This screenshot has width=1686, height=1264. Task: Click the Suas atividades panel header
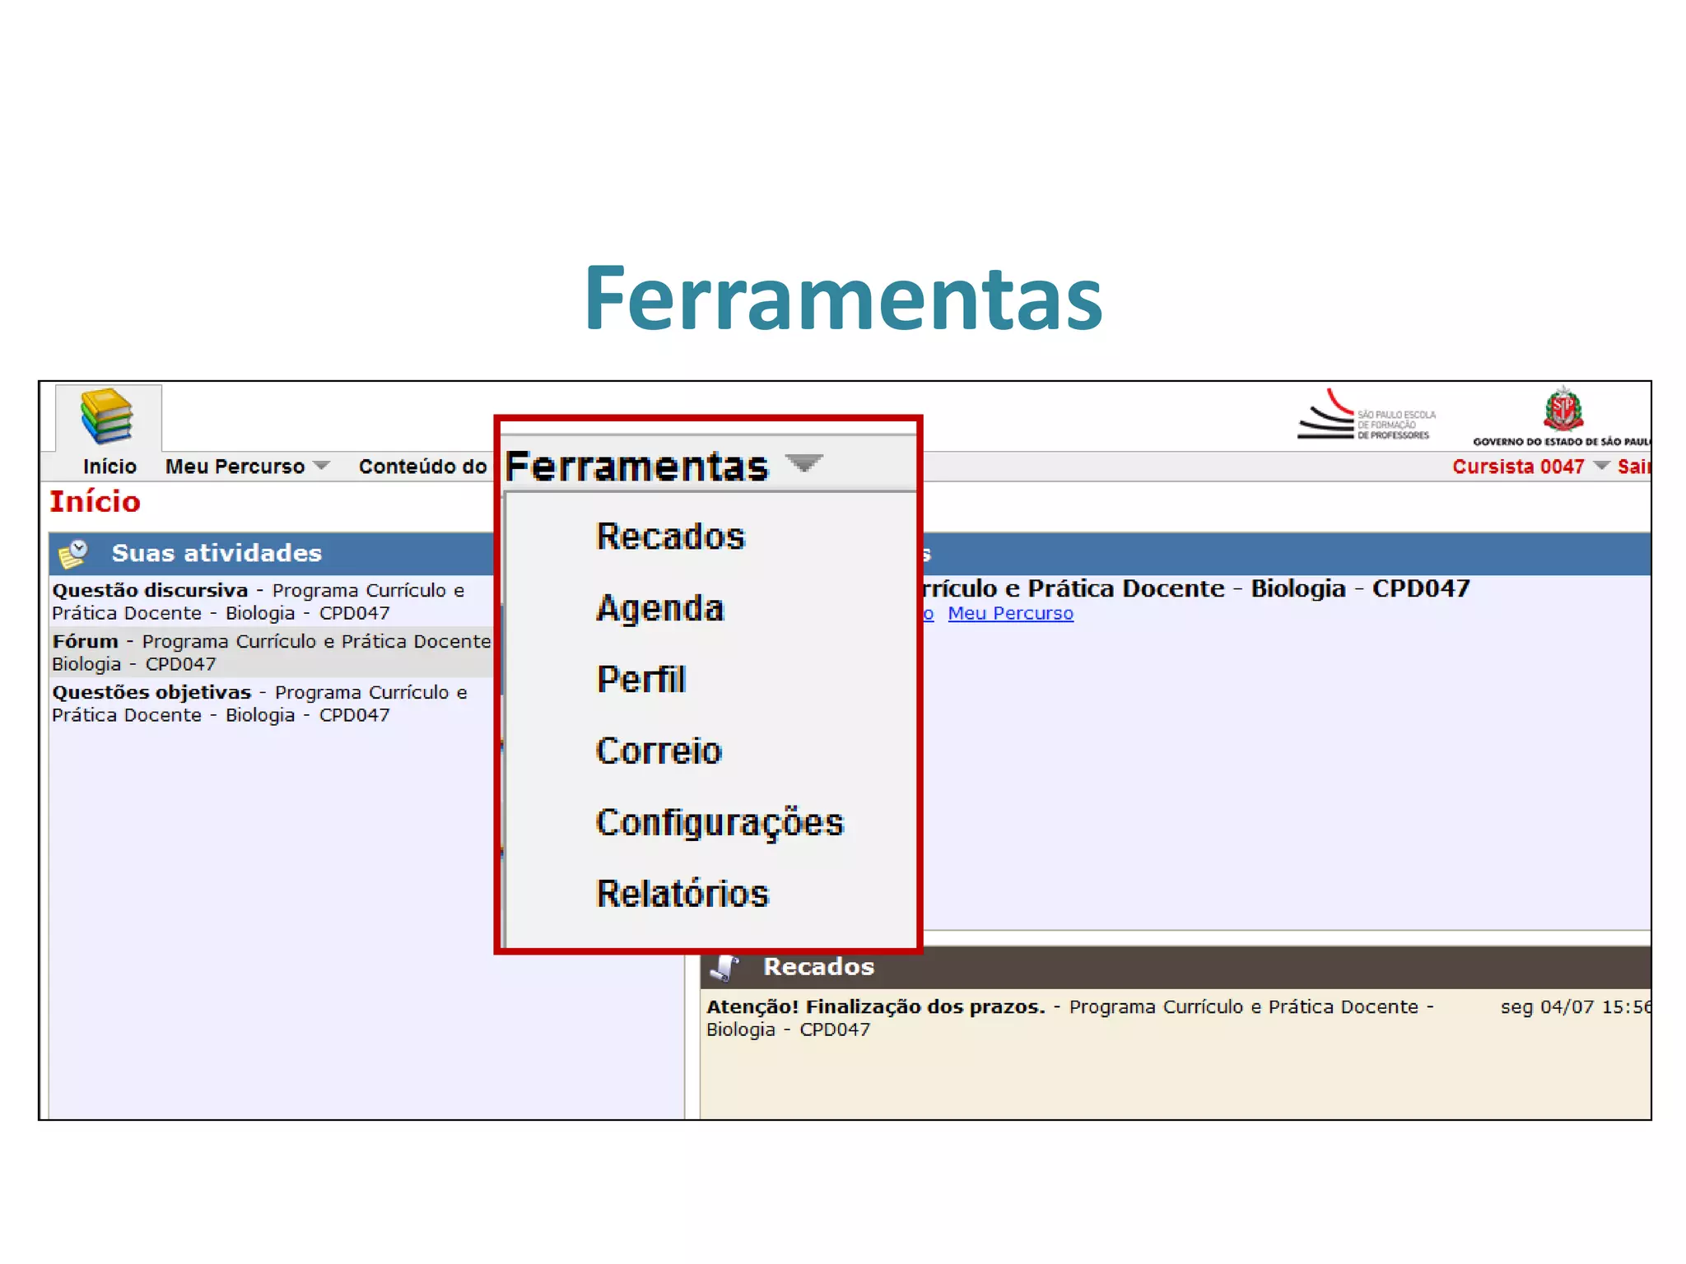click(217, 553)
